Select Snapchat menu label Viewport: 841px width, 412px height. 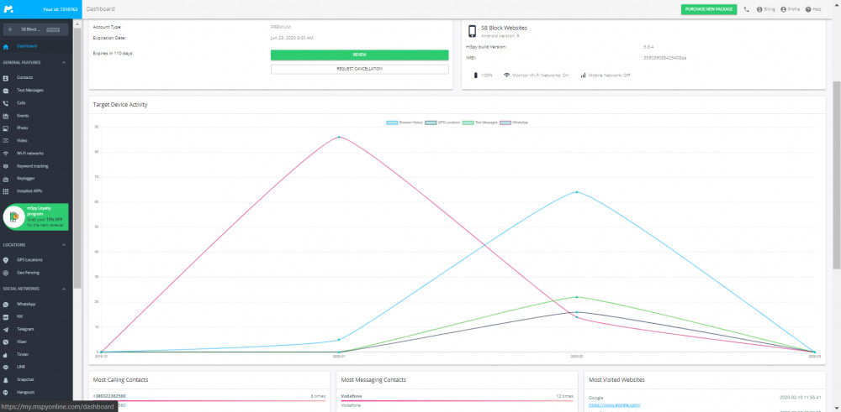tap(25, 380)
